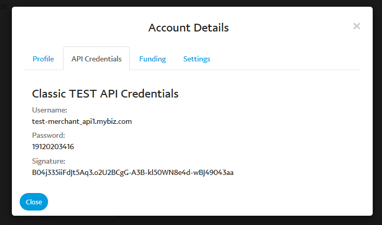Select the long API signature string
The height and width of the screenshot is (225, 382).
pos(132,172)
